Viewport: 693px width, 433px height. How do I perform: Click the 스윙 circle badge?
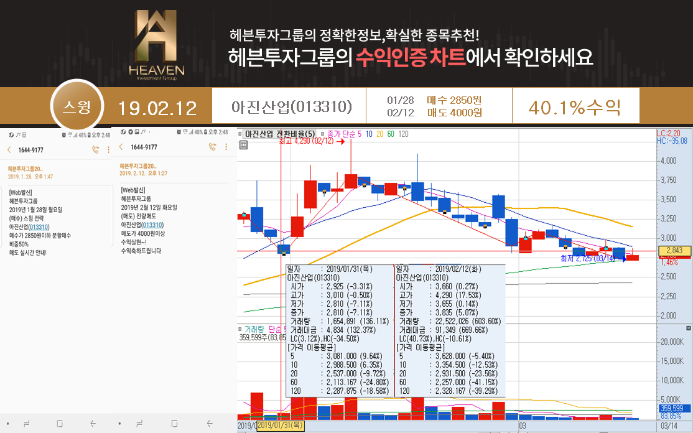click(x=77, y=106)
